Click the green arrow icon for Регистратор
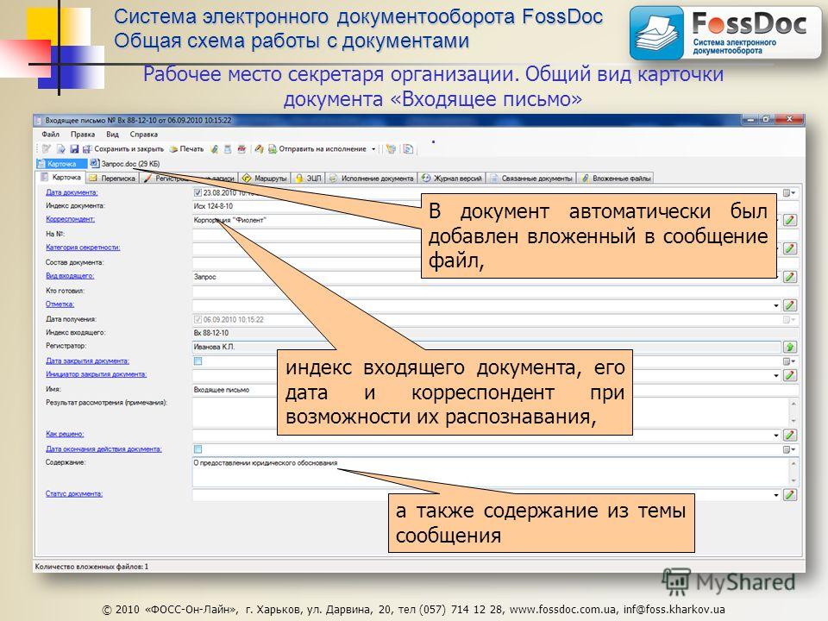Screen dimensions: 828x621 pyautogui.click(x=789, y=347)
